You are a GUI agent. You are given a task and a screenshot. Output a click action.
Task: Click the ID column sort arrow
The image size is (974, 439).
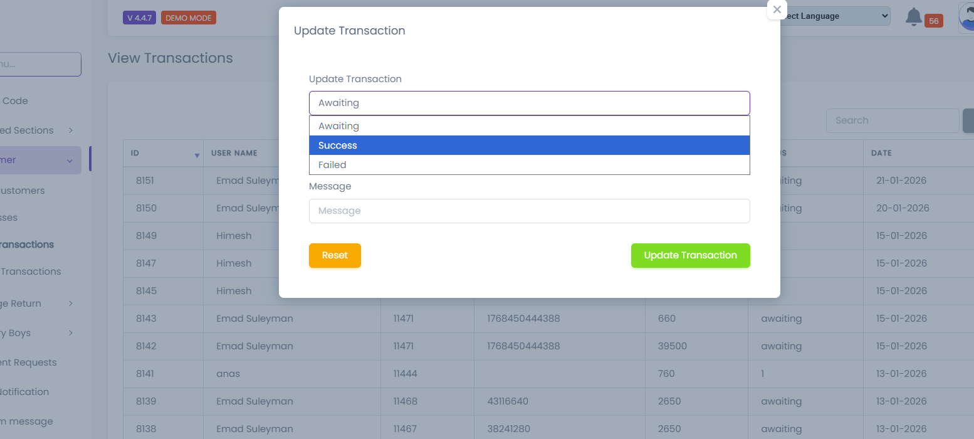click(197, 155)
